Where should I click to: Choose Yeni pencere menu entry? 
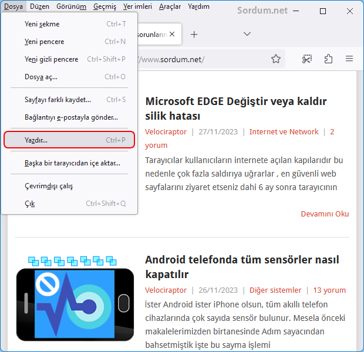click(69, 42)
